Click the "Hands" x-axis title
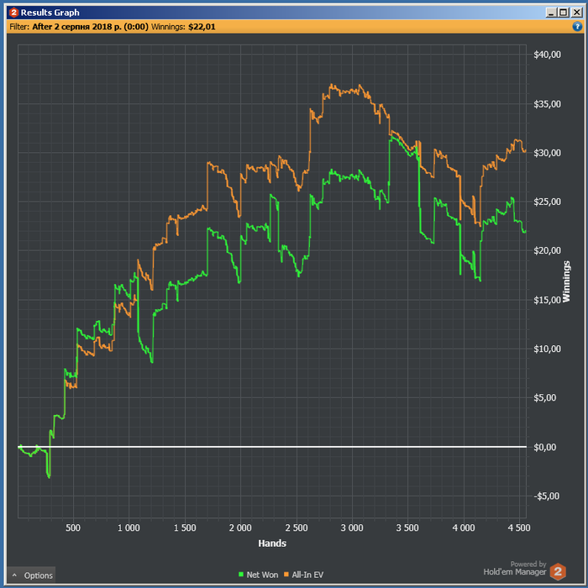The image size is (588, 588). pyautogui.click(x=272, y=543)
